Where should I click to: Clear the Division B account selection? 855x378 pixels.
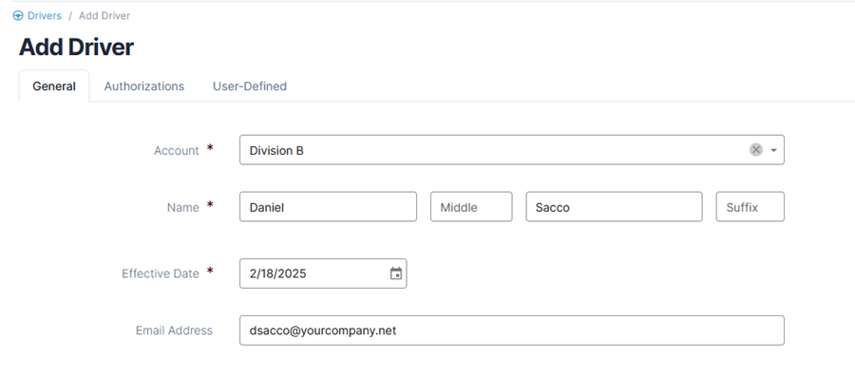pos(756,150)
